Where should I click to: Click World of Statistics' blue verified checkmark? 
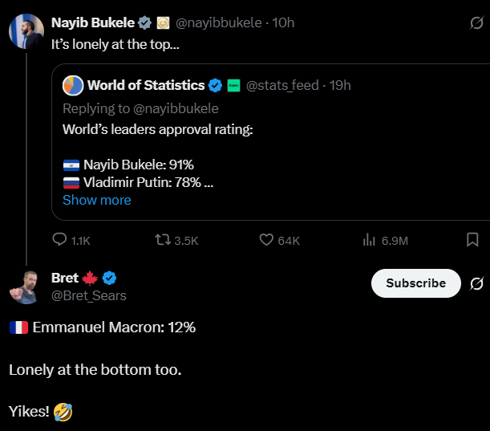(216, 85)
